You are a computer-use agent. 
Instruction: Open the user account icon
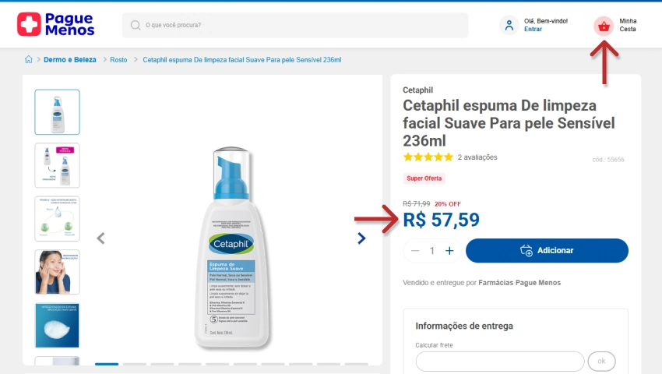tap(509, 25)
